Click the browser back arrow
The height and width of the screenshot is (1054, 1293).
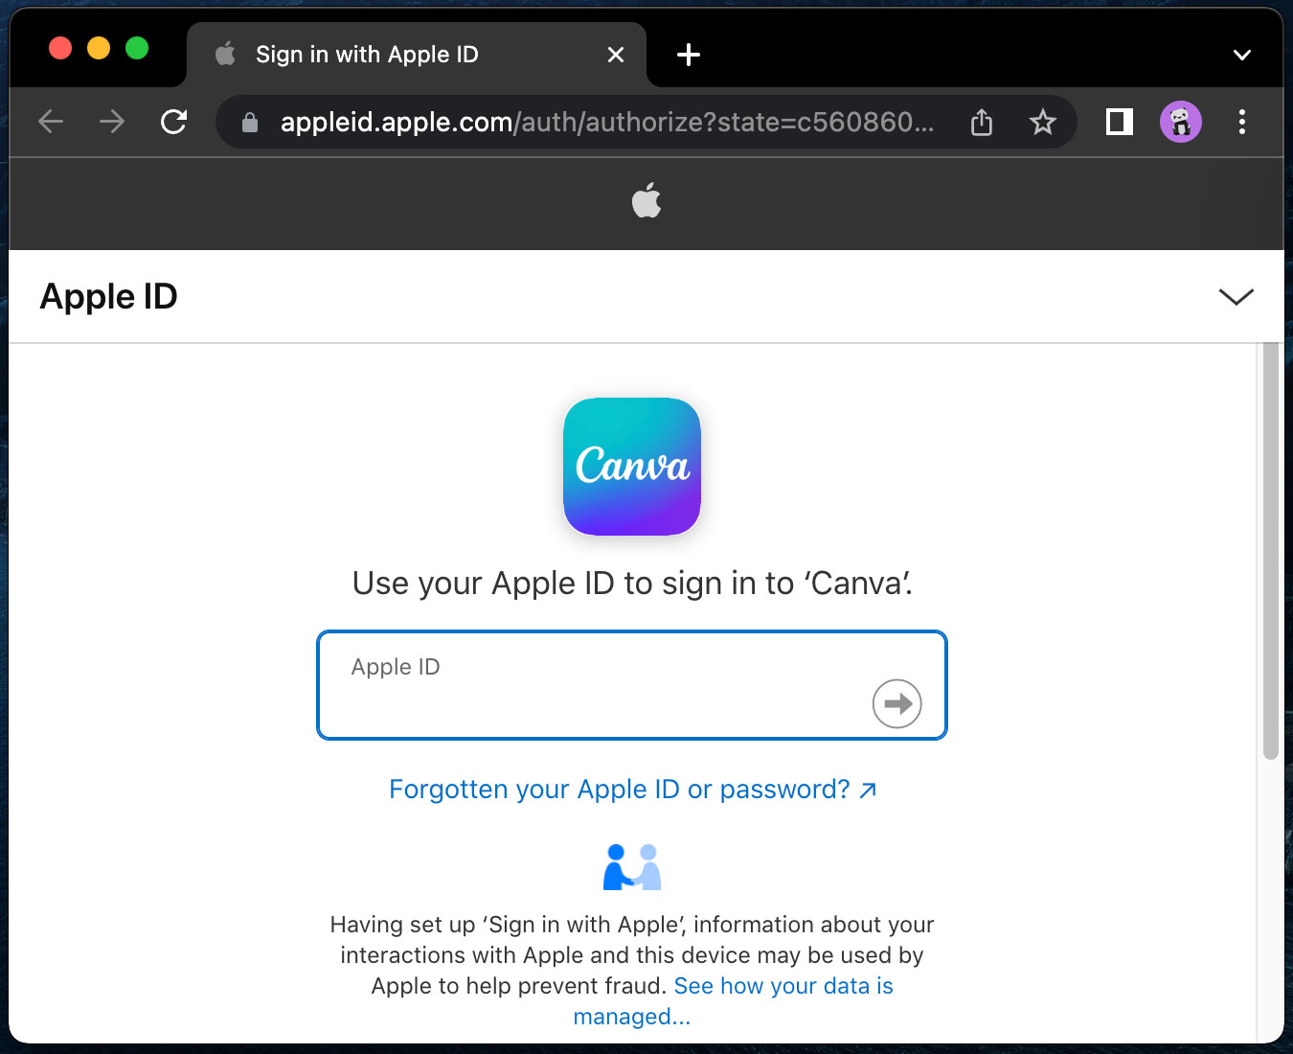point(51,122)
